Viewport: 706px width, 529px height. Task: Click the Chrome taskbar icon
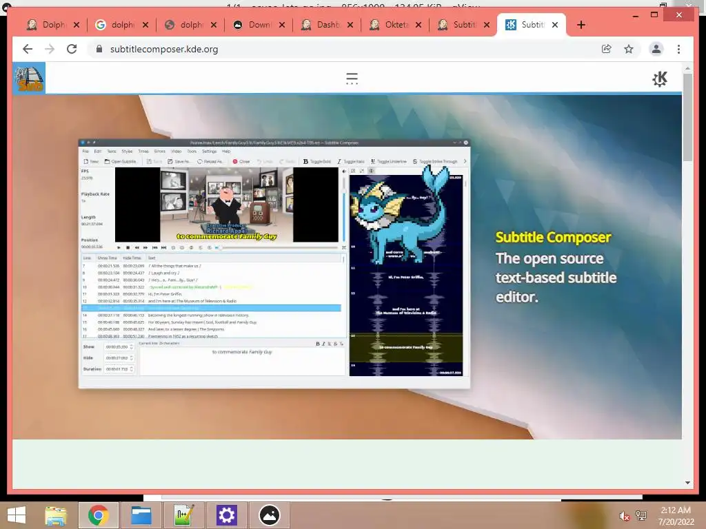point(99,515)
